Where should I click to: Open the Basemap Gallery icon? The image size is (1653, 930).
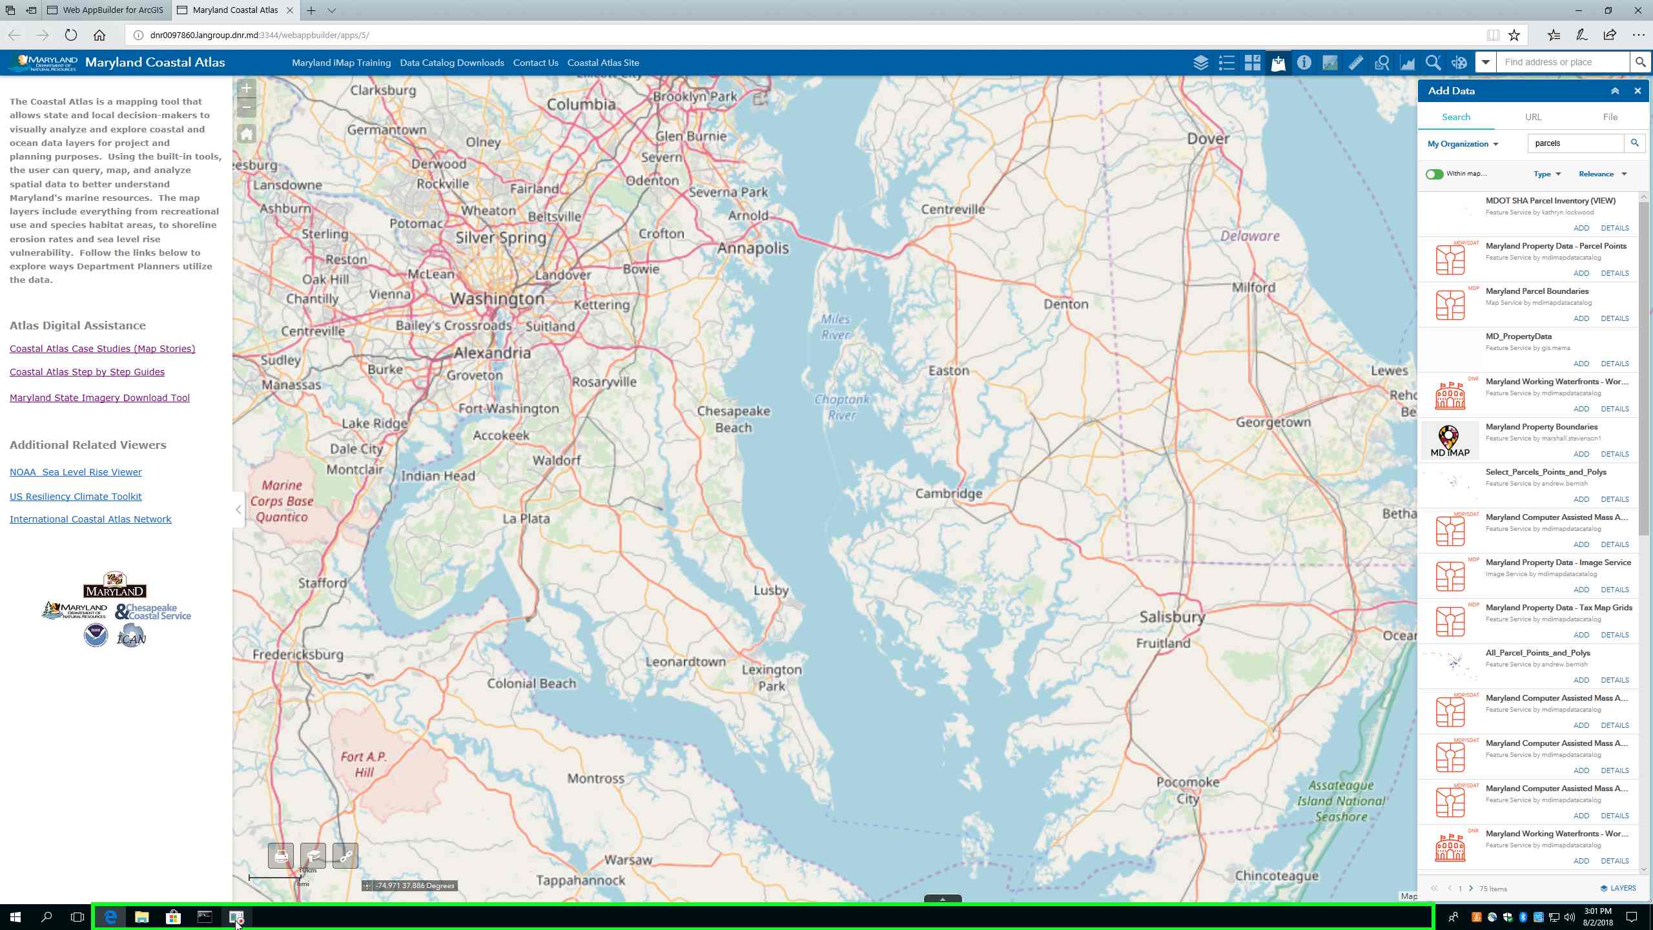[1251, 63]
